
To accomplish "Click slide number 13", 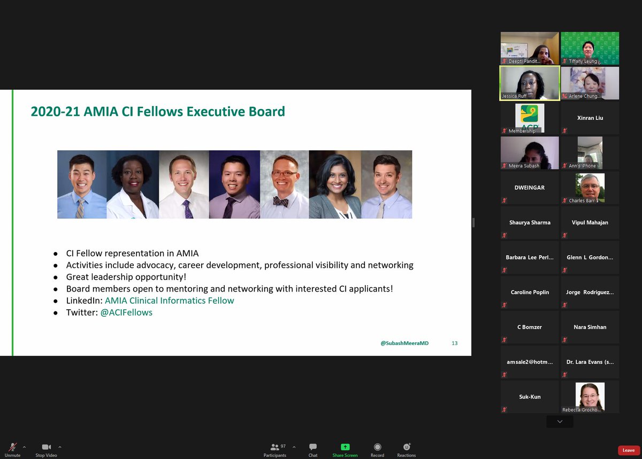I will [455, 343].
